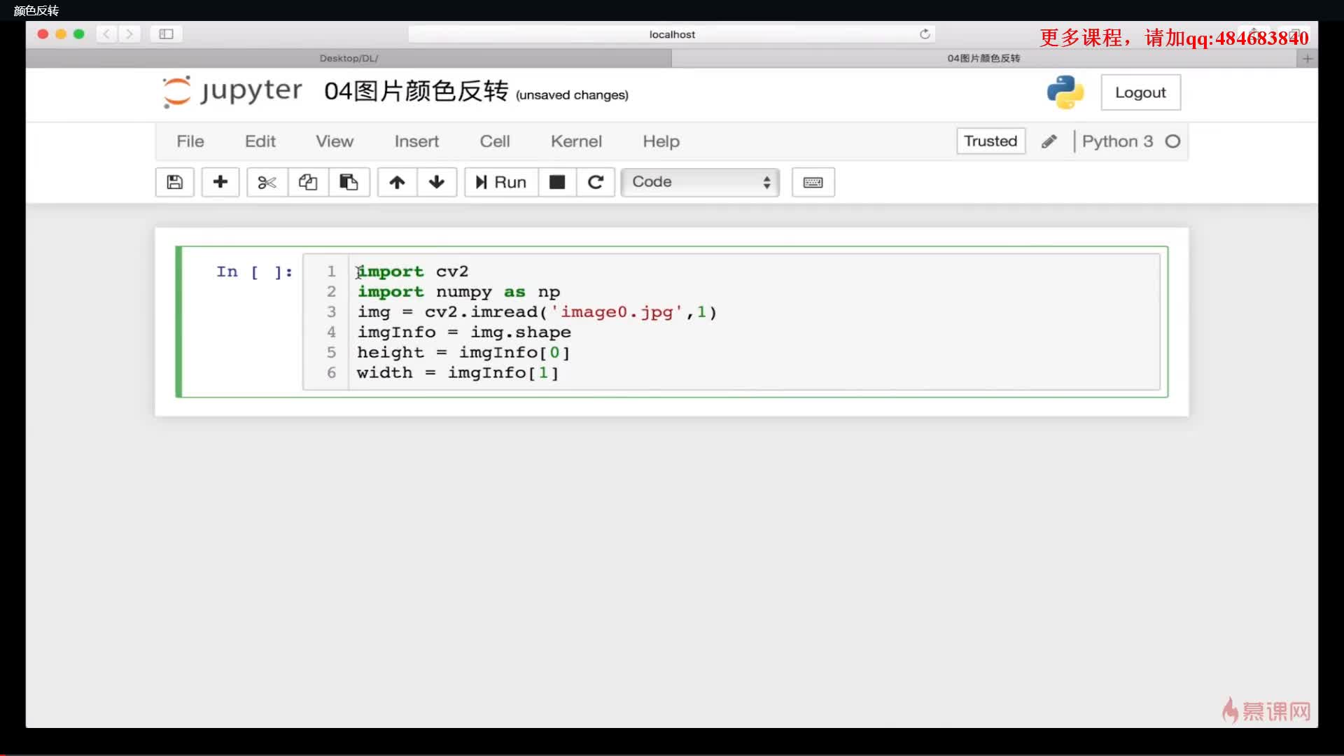Click the Logout button
Image resolution: width=1344 pixels, height=756 pixels.
tap(1140, 92)
